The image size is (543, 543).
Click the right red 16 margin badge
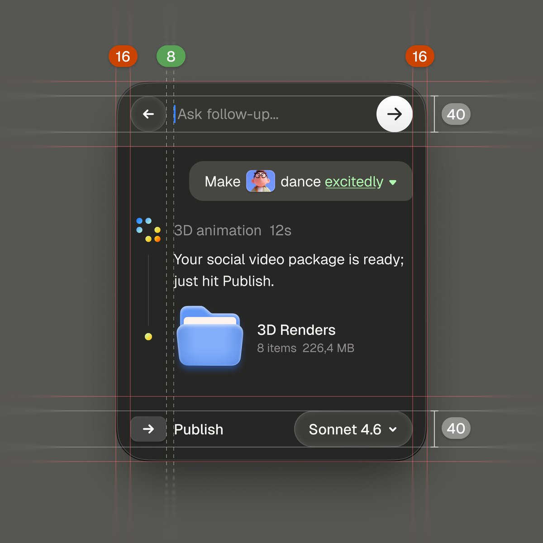[419, 57]
